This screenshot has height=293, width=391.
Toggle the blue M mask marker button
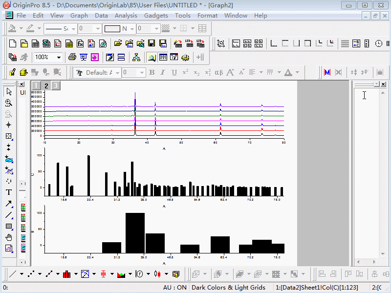coord(327,72)
